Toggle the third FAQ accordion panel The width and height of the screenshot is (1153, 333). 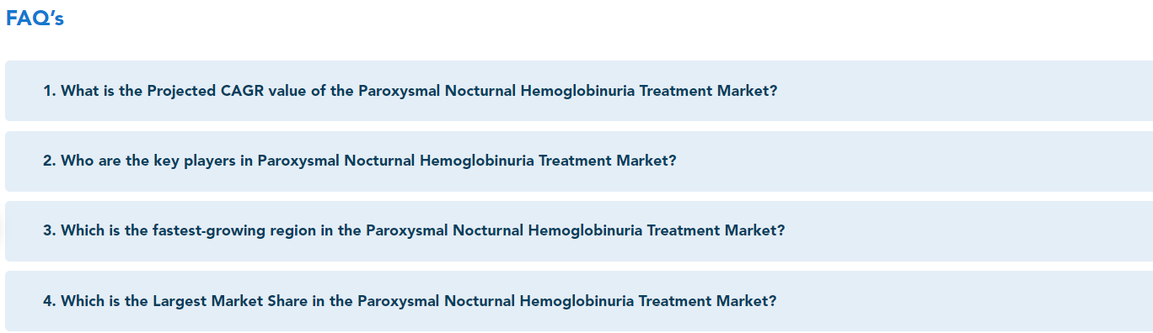[x=579, y=230]
